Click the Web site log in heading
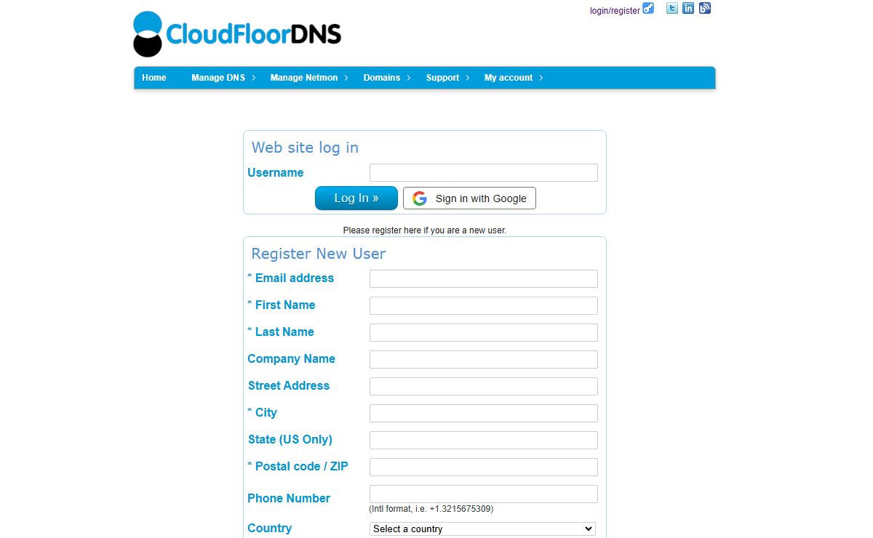The height and width of the screenshot is (538, 873). tap(305, 148)
